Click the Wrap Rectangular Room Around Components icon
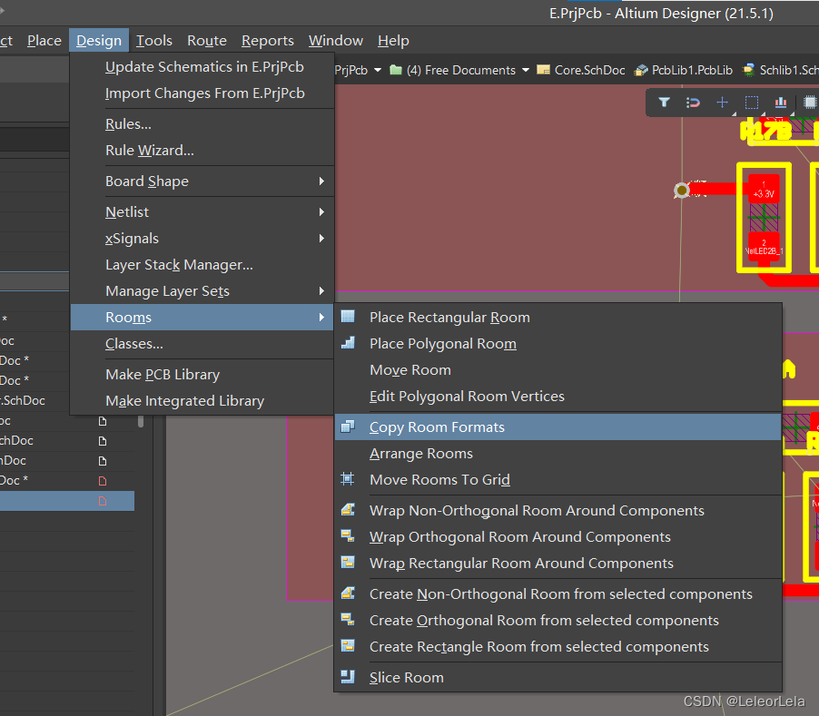Viewport: 819px width, 716px height. click(348, 563)
